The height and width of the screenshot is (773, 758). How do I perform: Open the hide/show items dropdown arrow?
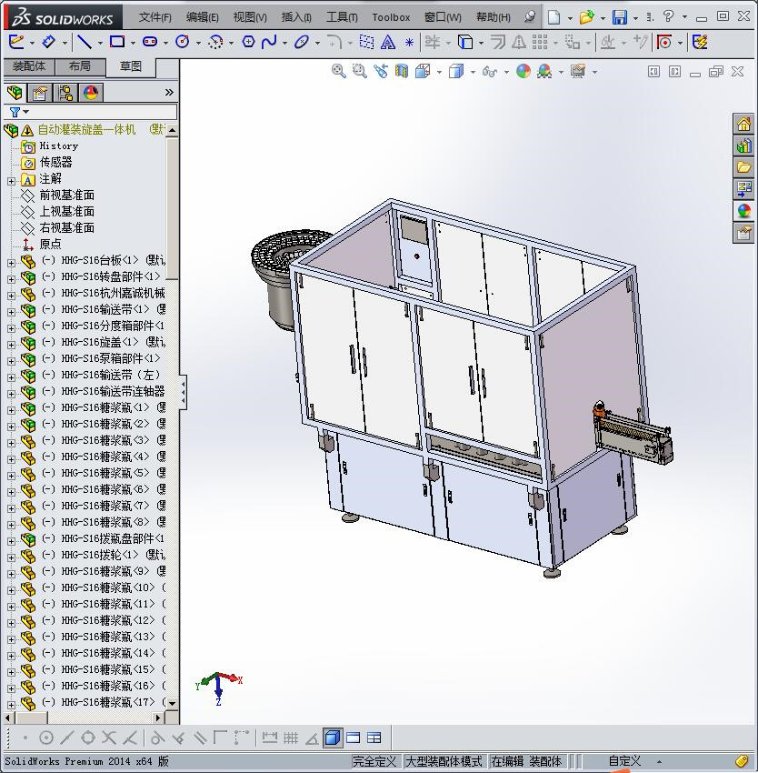[x=506, y=72]
